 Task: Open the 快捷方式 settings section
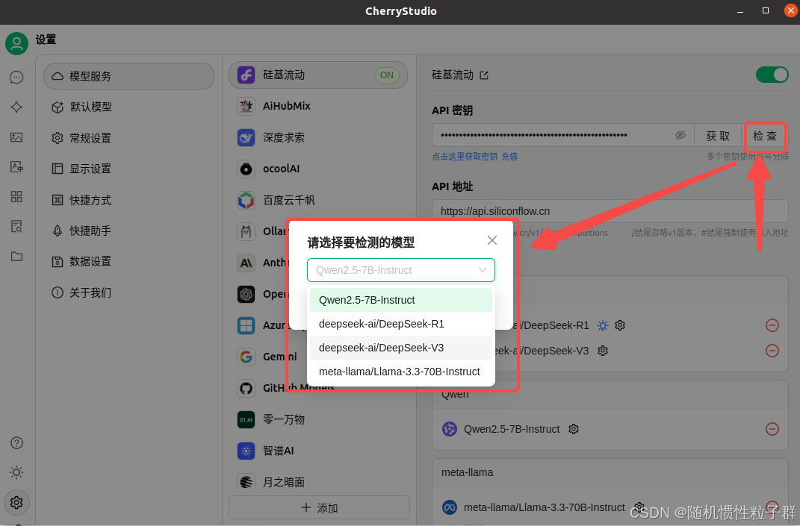coord(128,200)
